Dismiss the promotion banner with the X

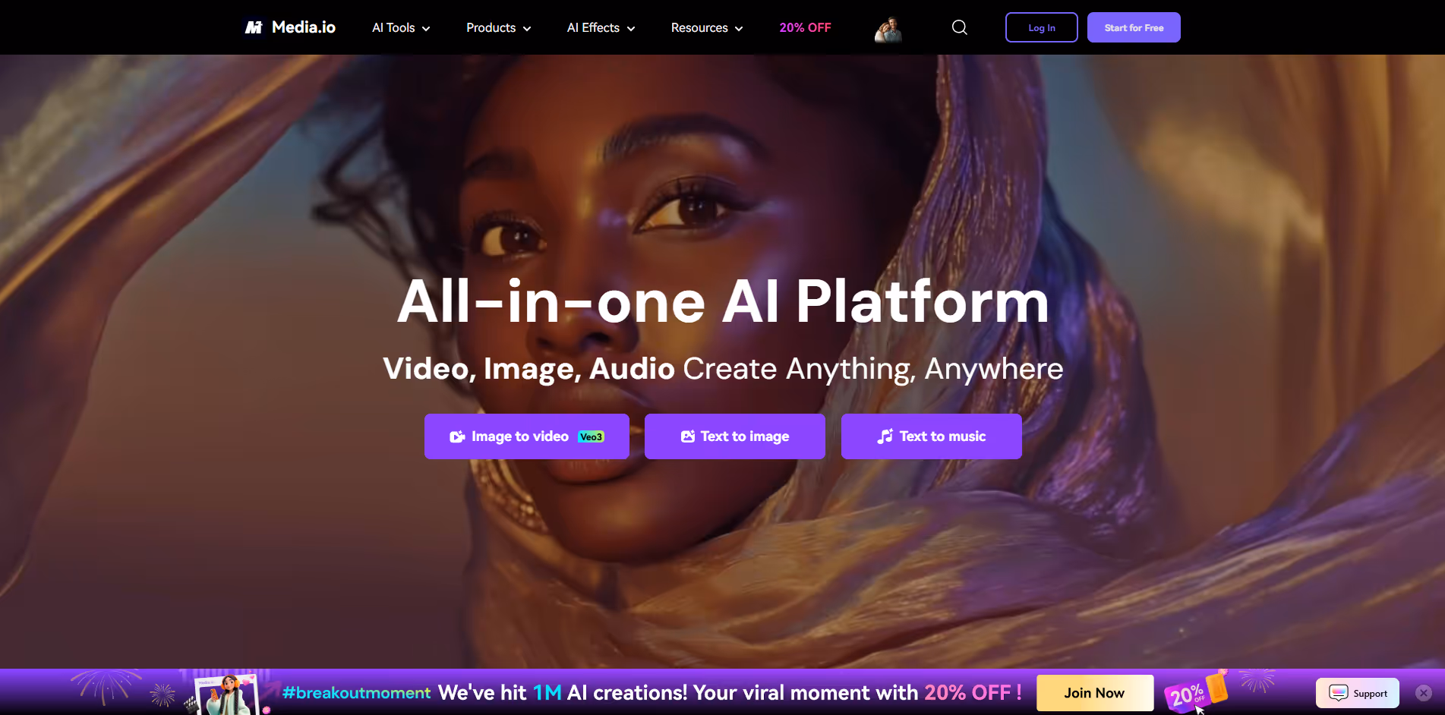[x=1423, y=692]
